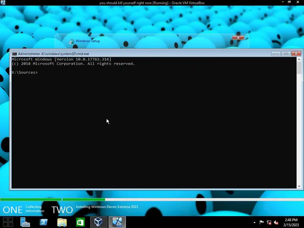Click the muted volume tray icon
Screen dimensions: 304x228
[x=276, y=222]
